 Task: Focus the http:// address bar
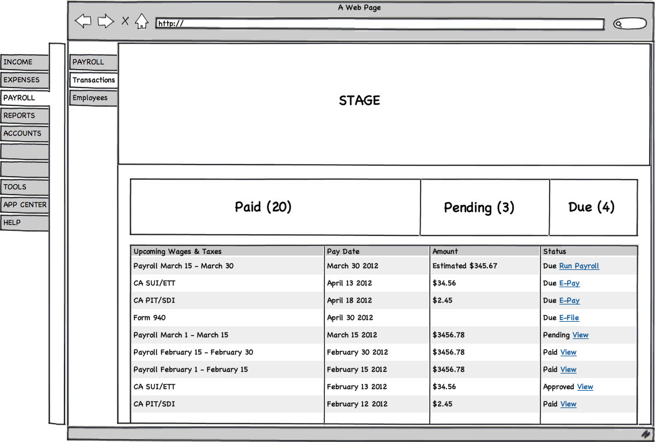(x=380, y=24)
